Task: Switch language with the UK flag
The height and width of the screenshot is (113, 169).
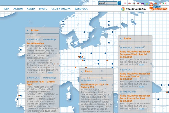Action: tap(125, 3)
